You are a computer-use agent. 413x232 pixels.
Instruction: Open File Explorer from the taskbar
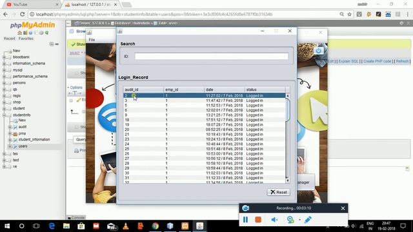pyautogui.click(x=66, y=226)
